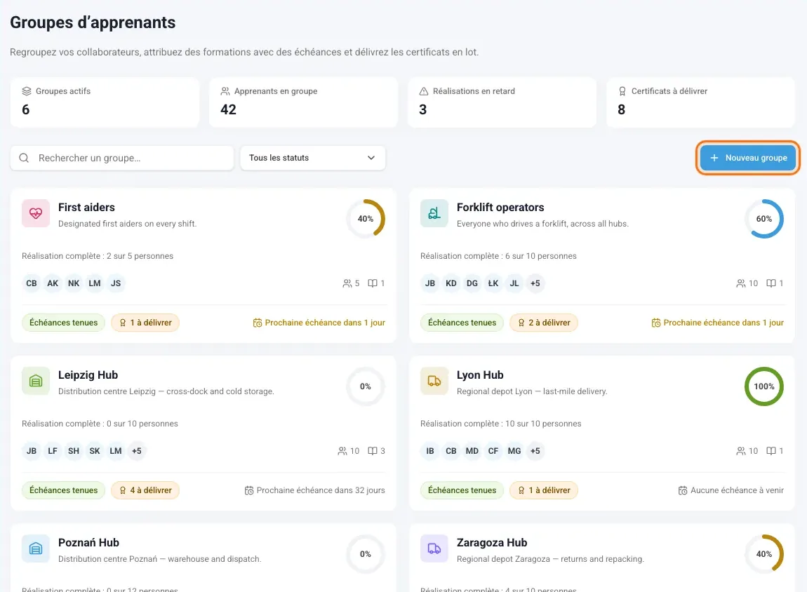Click calendar icon for Leipzig Hub deadline
The image size is (807, 592).
(x=249, y=491)
